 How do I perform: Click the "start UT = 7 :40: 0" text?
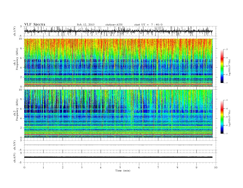pos(148,25)
